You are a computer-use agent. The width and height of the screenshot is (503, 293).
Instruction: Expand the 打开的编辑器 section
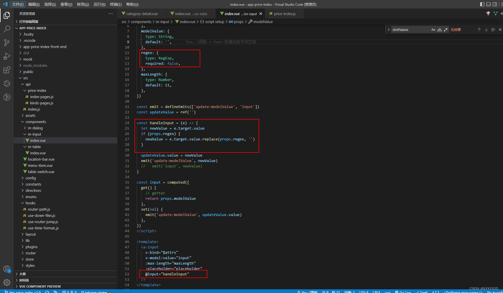point(65,22)
